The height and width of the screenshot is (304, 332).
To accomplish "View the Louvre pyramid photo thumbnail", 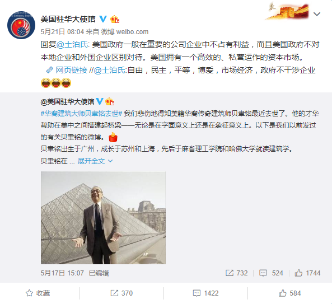I will [x=103, y=217].
